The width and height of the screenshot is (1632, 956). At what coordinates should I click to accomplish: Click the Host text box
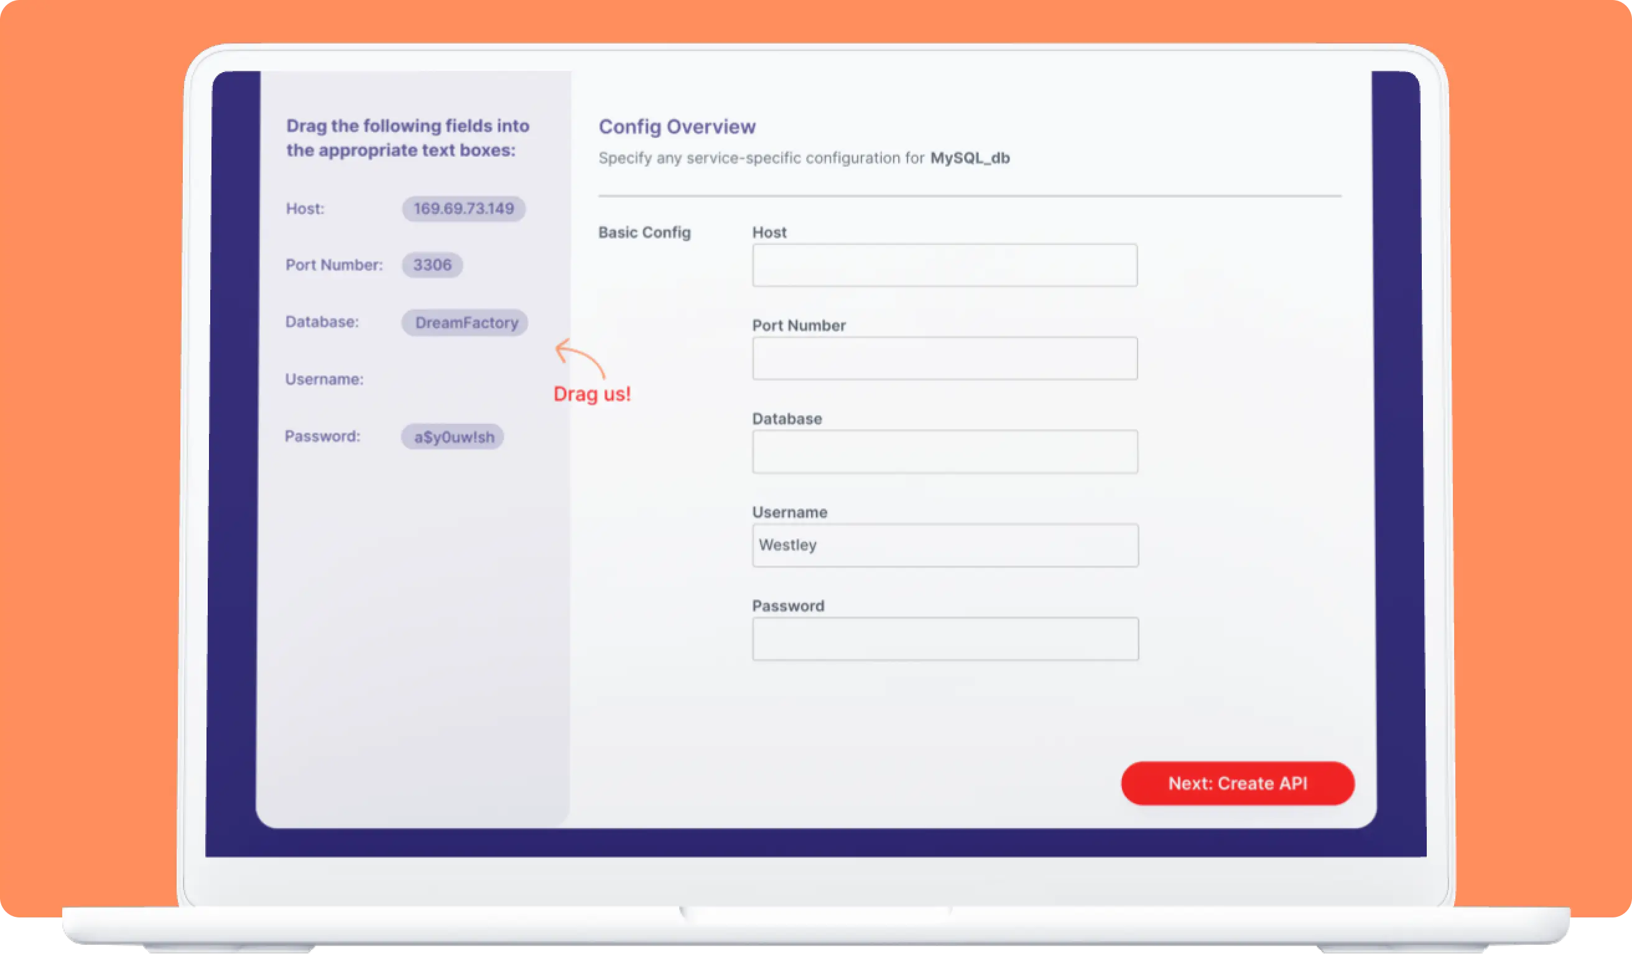tap(944, 265)
